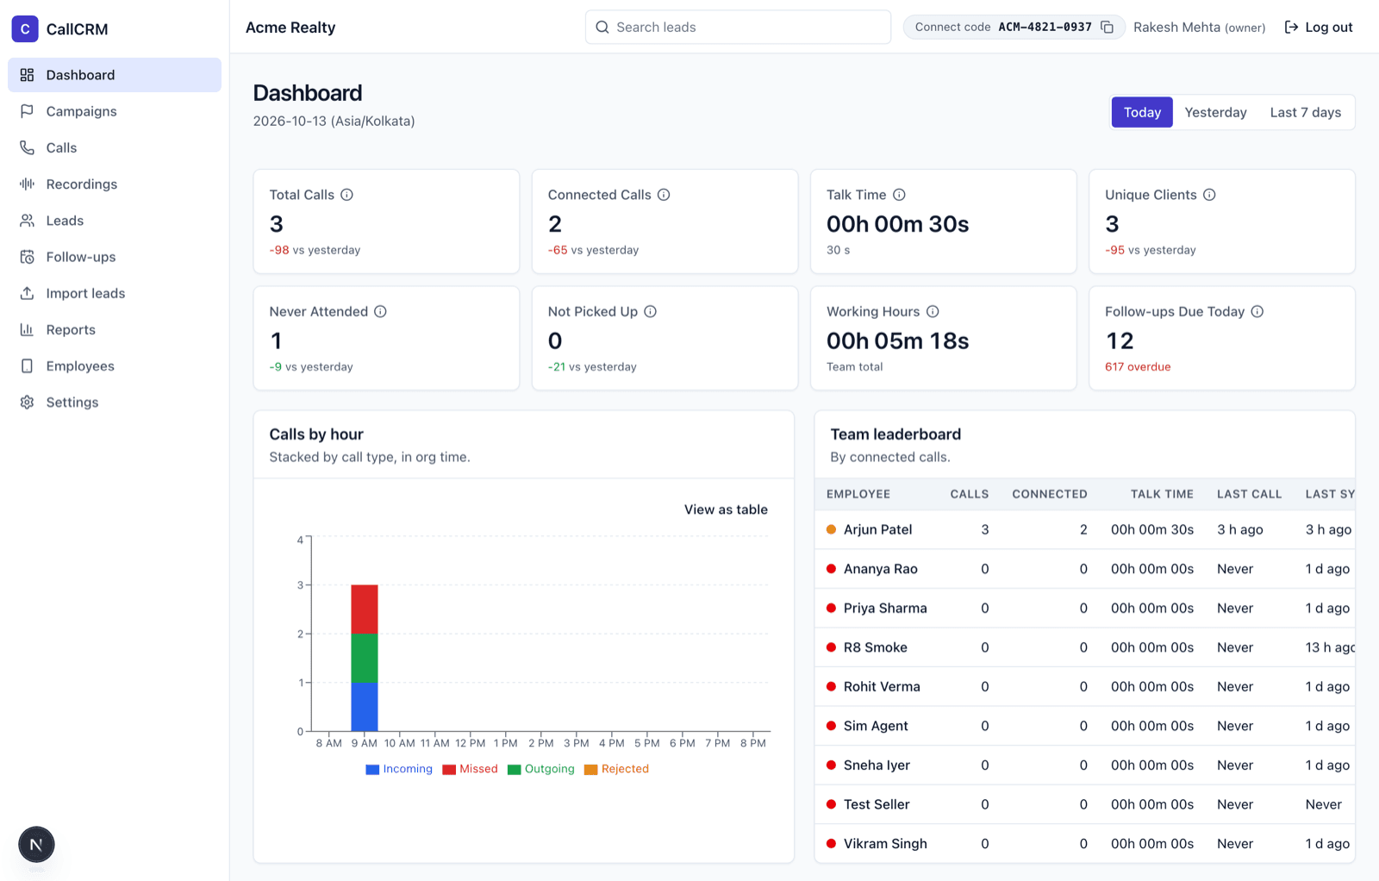This screenshot has width=1379, height=881.
Task: Open Dashboard in the sidebar
Action: click(115, 75)
